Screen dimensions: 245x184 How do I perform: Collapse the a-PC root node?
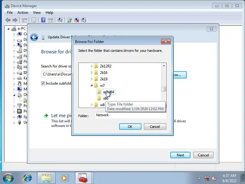(x=8, y=29)
